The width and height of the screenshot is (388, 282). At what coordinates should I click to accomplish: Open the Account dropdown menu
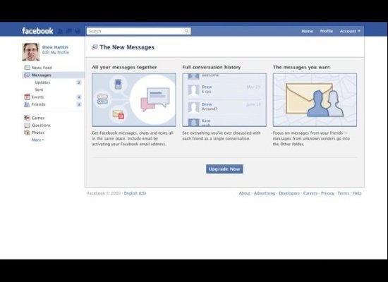[x=350, y=31]
